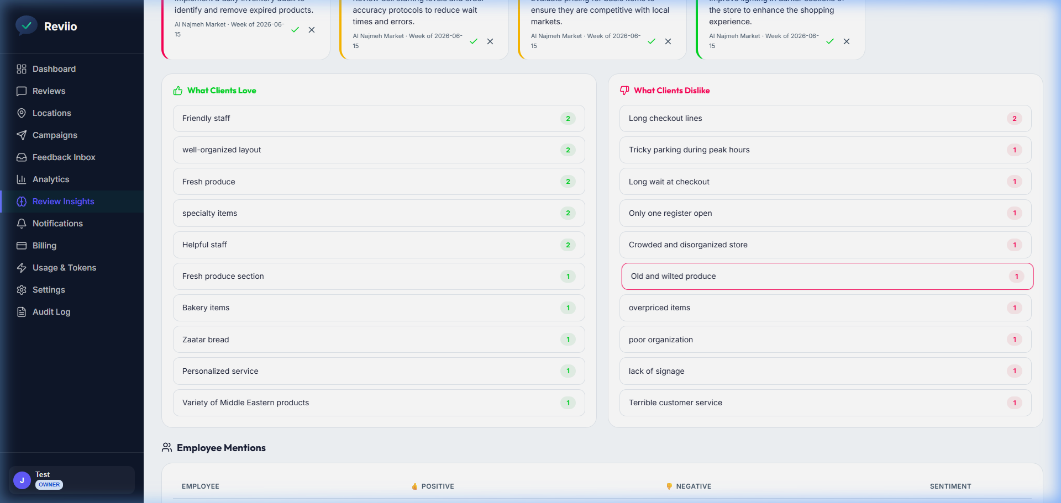Open Settings from sidebar
The height and width of the screenshot is (503, 1061).
click(x=72, y=290)
